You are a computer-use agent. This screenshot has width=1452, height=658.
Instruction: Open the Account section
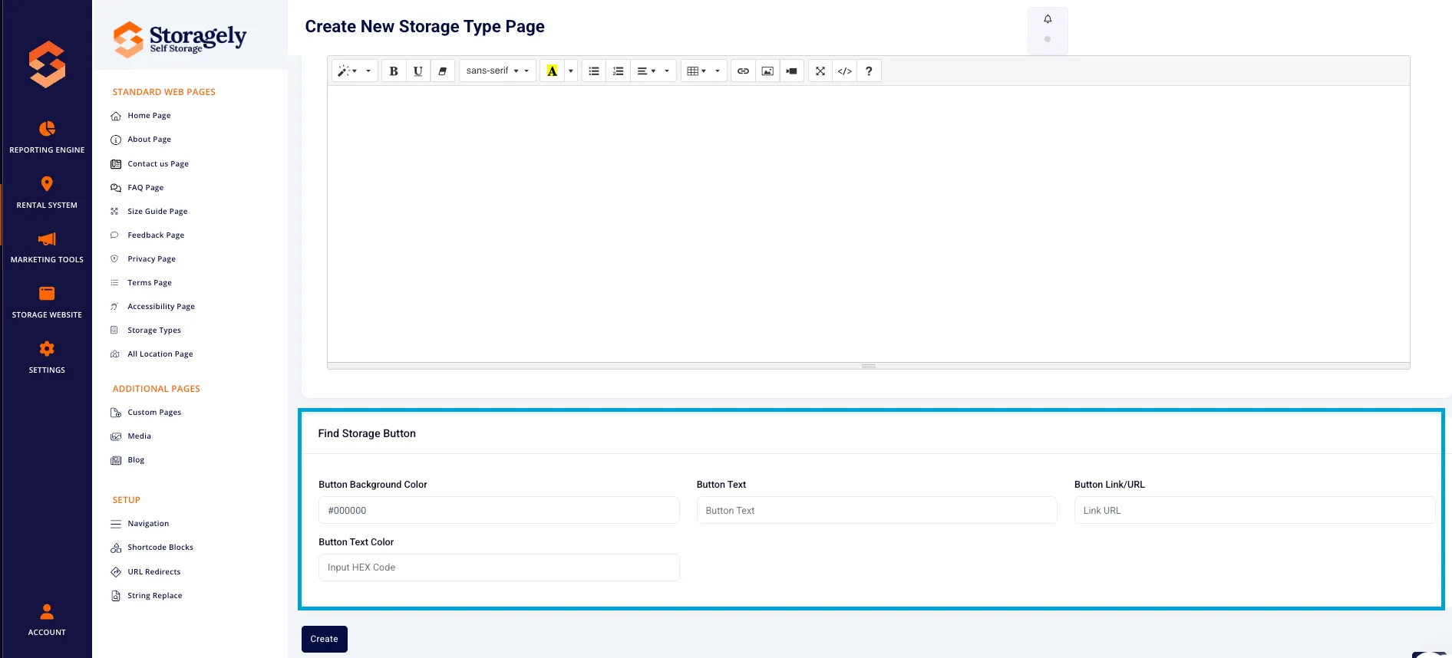(47, 620)
